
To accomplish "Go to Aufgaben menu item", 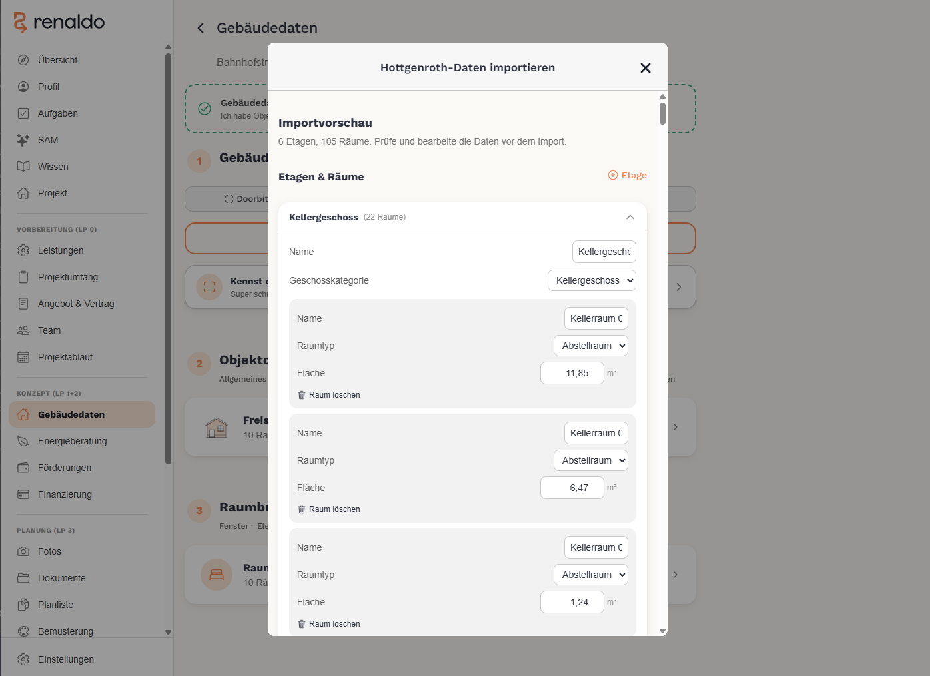I will coord(82,113).
